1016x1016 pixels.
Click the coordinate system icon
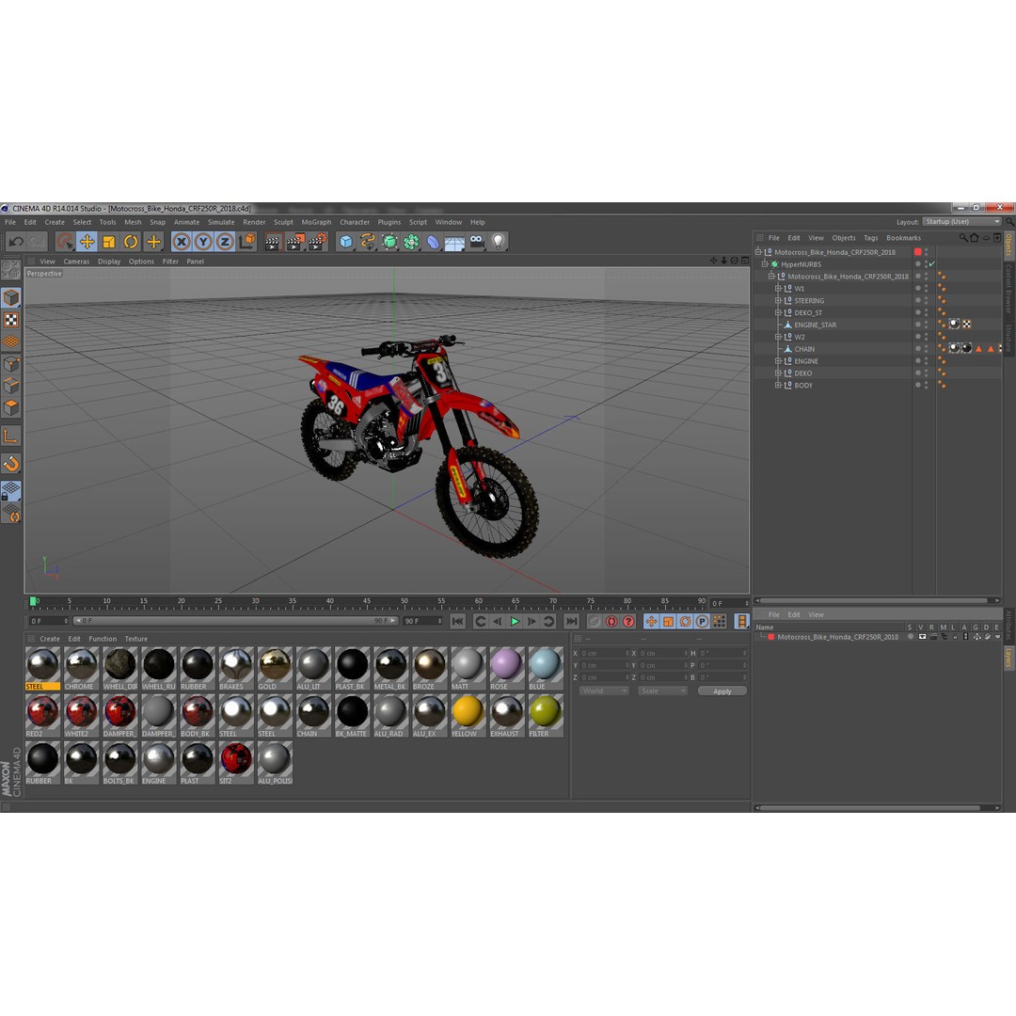pos(246,243)
